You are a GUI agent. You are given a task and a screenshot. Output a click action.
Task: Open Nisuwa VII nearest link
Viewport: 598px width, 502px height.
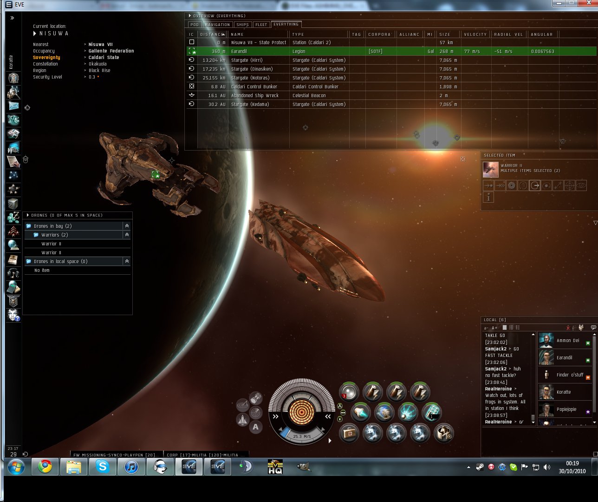pos(101,45)
